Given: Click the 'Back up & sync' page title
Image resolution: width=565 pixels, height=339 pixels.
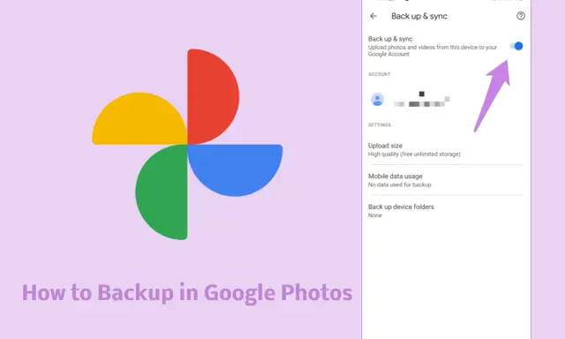Looking at the screenshot, I should click(x=419, y=16).
